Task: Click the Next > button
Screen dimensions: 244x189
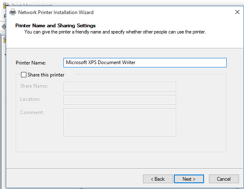Action: 189,179
